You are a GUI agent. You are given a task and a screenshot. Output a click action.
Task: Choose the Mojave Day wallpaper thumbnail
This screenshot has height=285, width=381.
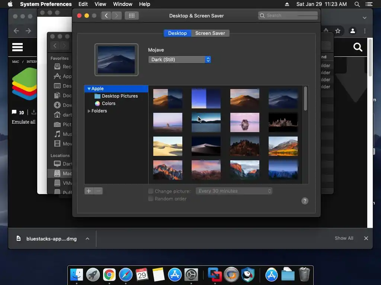click(x=245, y=98)
